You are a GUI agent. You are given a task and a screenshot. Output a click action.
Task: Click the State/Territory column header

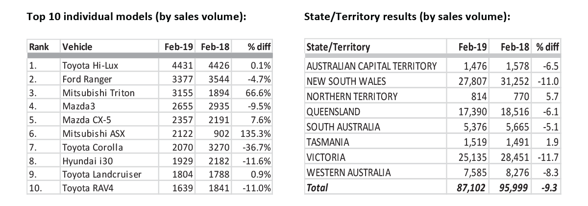coord(338,47)
